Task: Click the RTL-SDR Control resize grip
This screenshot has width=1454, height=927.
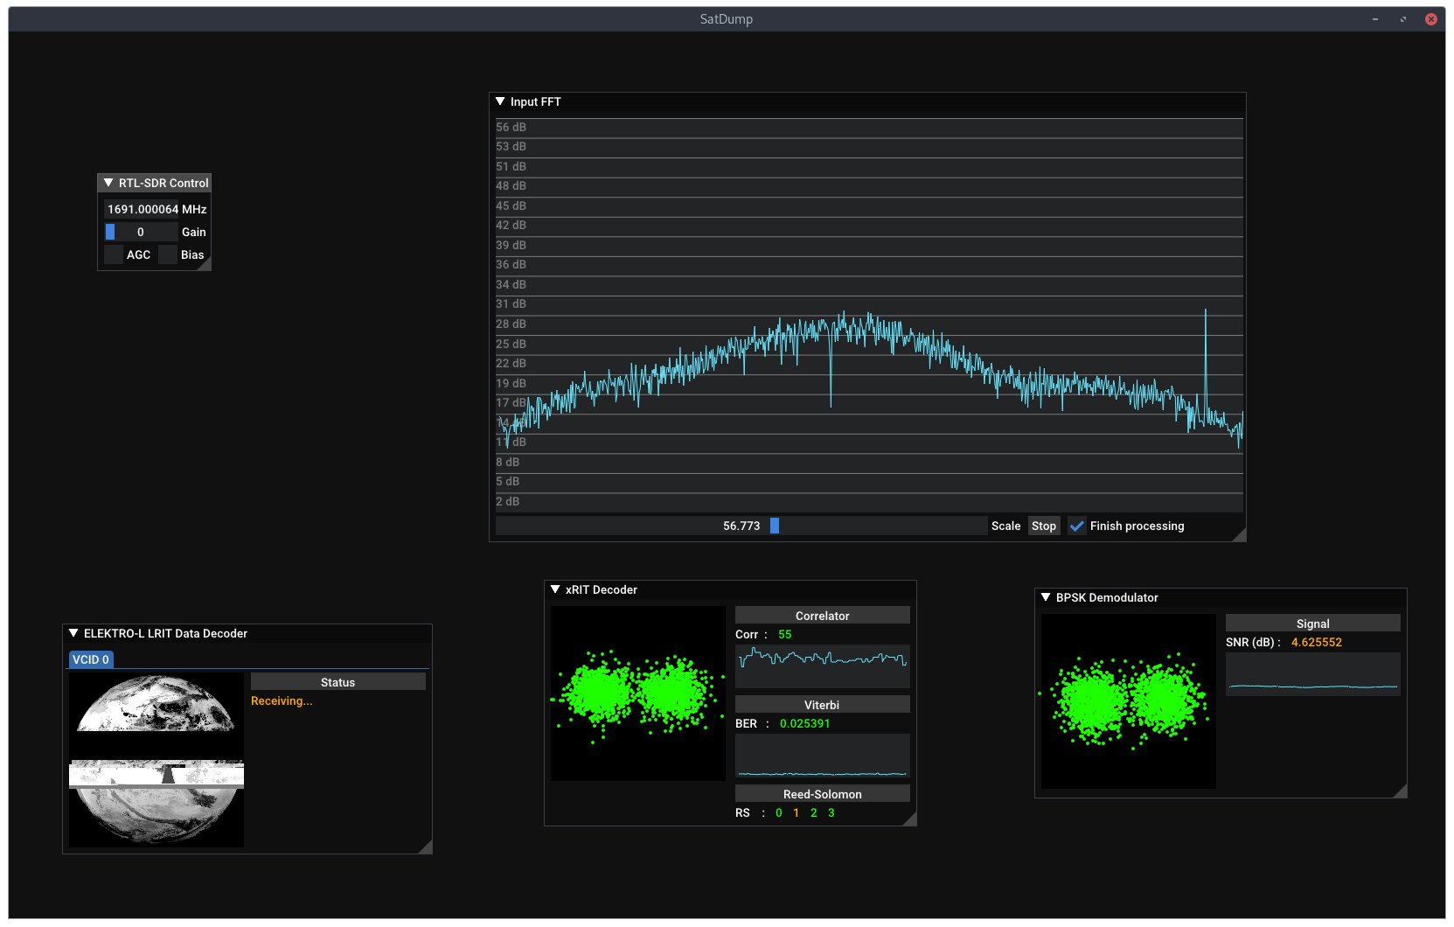Action: [x=205, y=265]
